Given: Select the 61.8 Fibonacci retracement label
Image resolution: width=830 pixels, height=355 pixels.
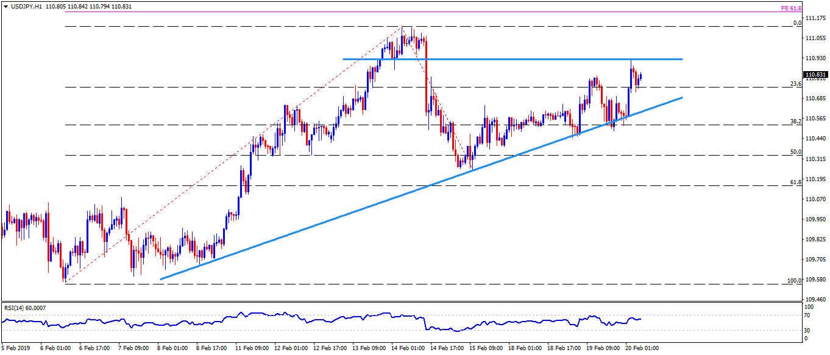Looking at the screenshot, I should (795, 182).
